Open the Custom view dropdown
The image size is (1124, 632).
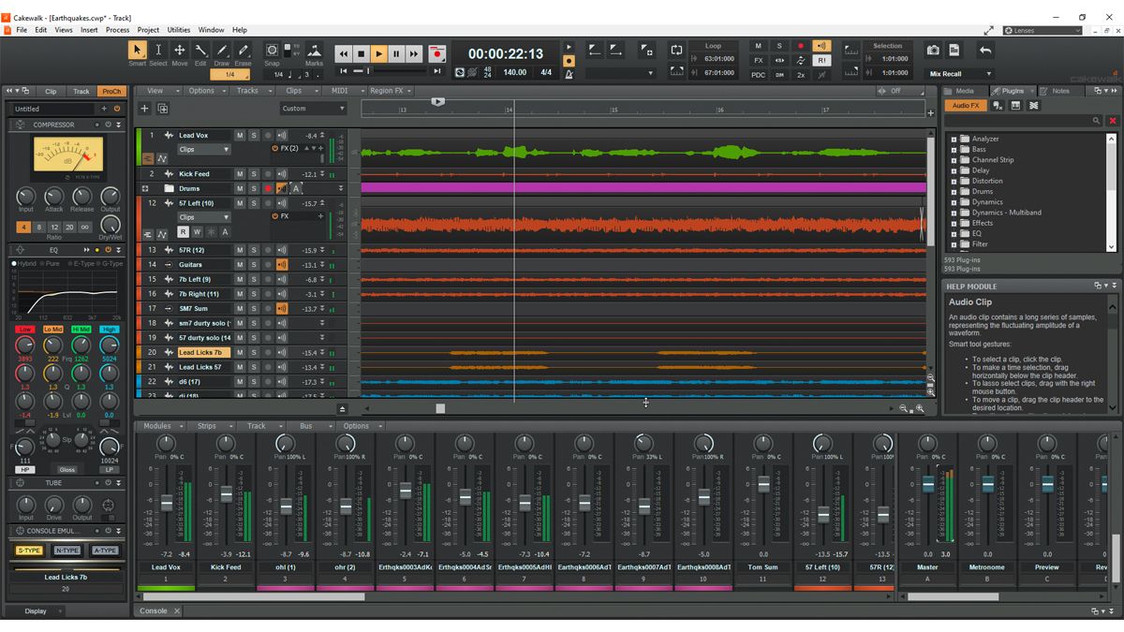(x=312, y=108)
